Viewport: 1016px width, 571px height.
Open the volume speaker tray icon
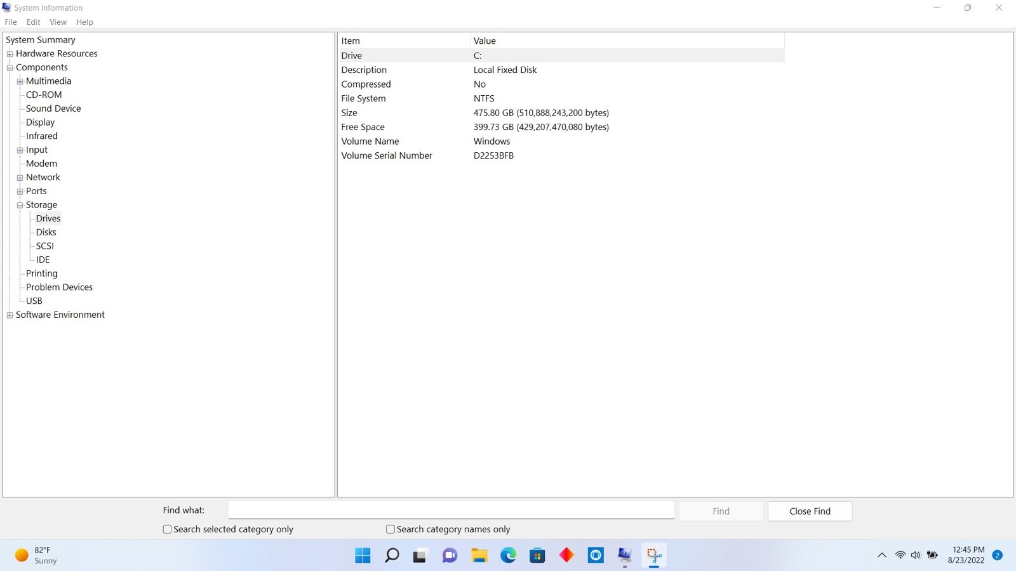916,555
